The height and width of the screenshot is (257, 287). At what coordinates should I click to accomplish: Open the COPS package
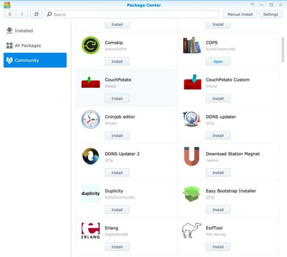[x=218, y=61]
